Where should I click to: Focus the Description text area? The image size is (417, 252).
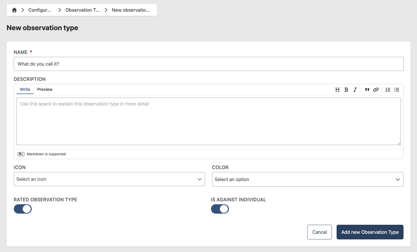point(209,121)
